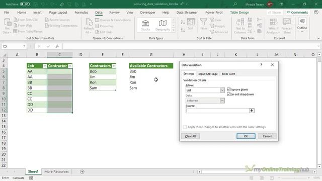Click Advanced filter option
The height and width of the screenshot is (181, 322).
tap(219, 32)
